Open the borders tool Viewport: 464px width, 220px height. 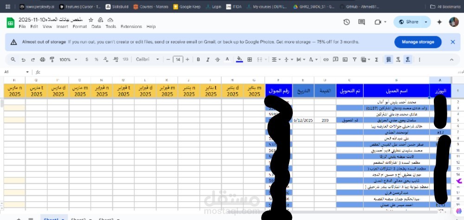(x=250, y=59)
